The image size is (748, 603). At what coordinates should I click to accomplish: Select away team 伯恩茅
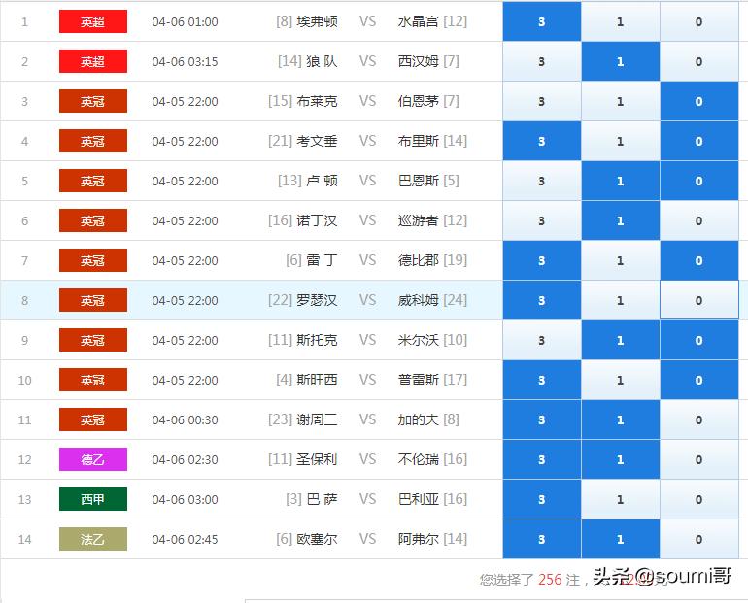tap(418, 101)
